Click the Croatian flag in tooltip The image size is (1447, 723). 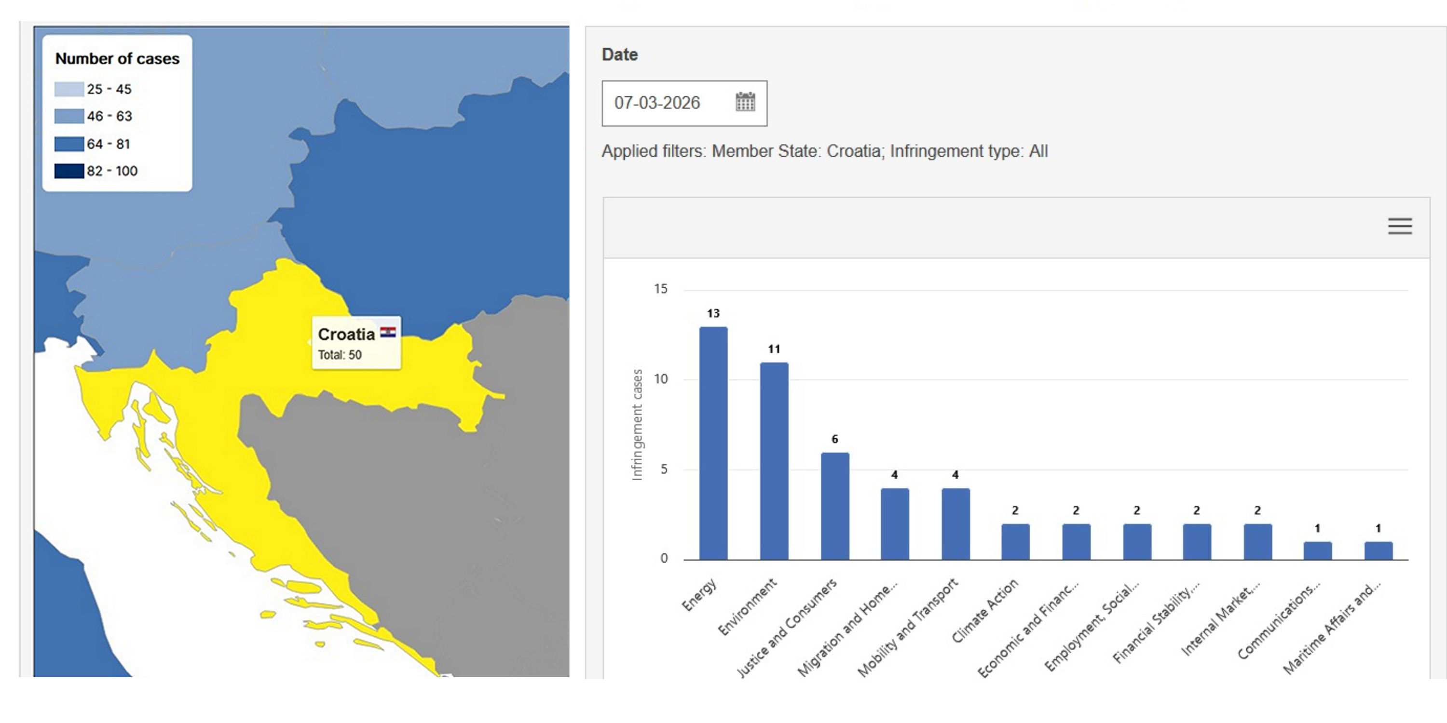coord(388,332)
